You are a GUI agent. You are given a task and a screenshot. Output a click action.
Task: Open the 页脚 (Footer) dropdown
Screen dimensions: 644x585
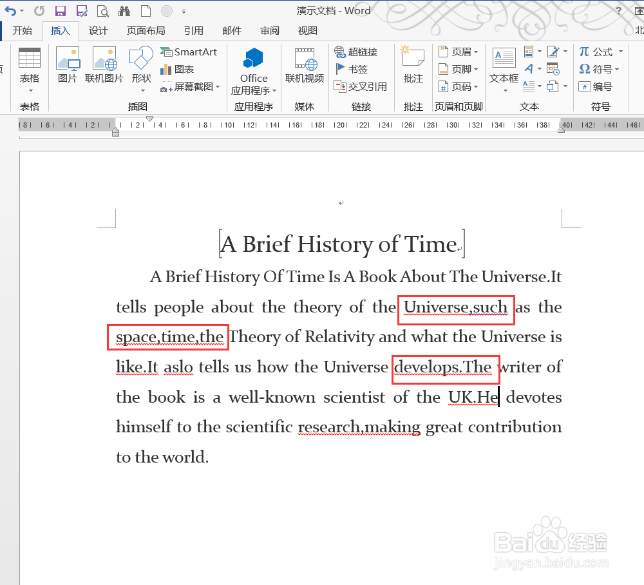pos(458,69)
